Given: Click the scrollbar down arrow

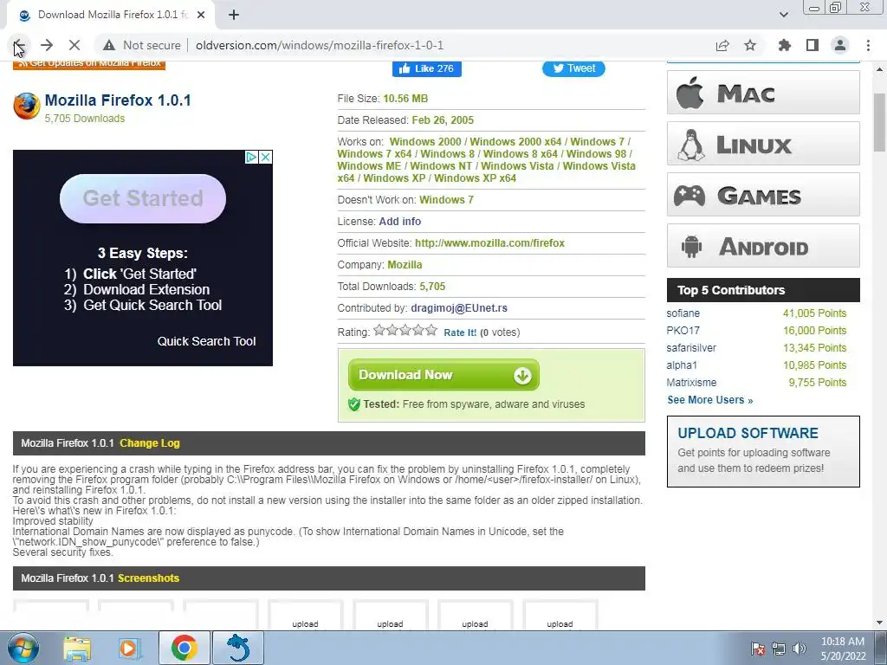Looking at the screenshot, I should tap(879, 623).
